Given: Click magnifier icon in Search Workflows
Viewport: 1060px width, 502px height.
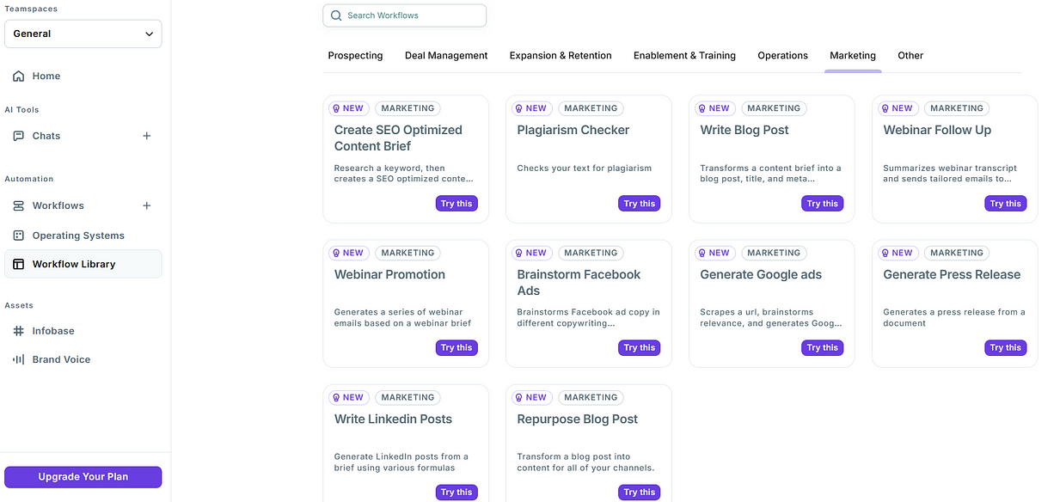Looking at the screenshot, I should 336,15.
